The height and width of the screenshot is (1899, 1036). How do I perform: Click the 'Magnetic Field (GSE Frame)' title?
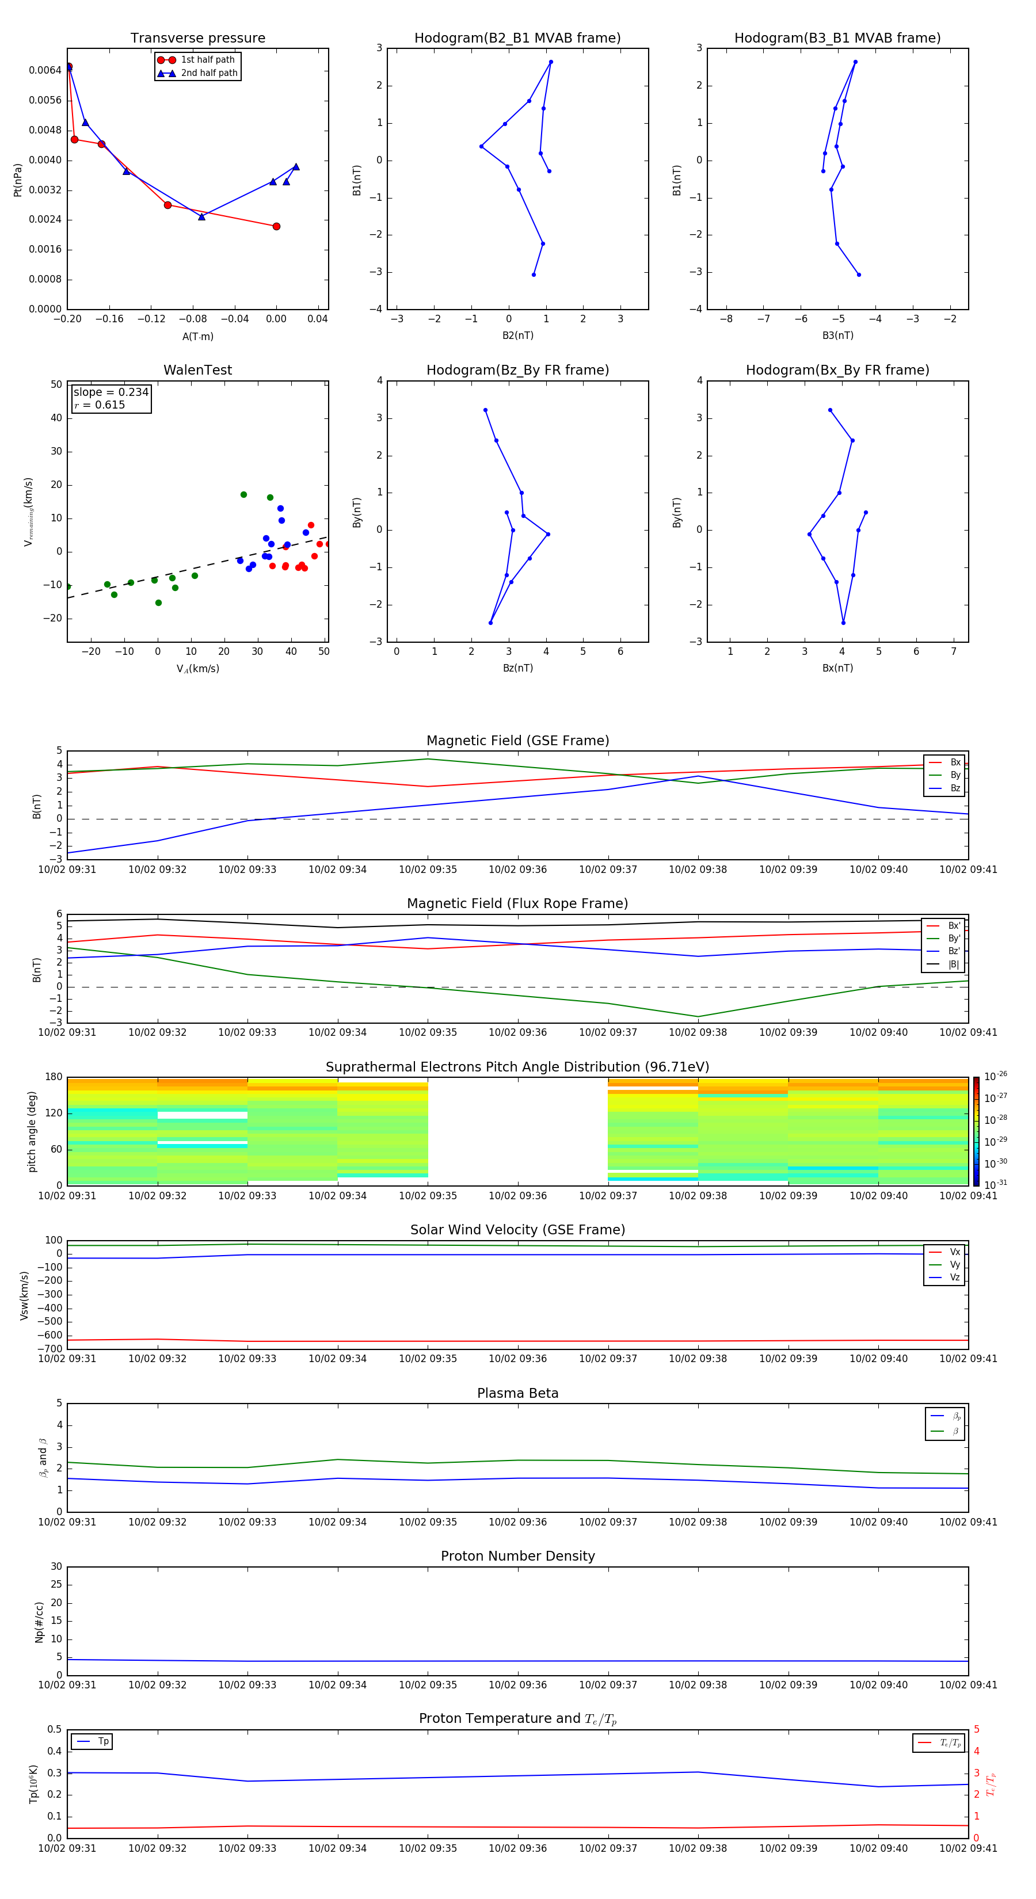(517, 741)
